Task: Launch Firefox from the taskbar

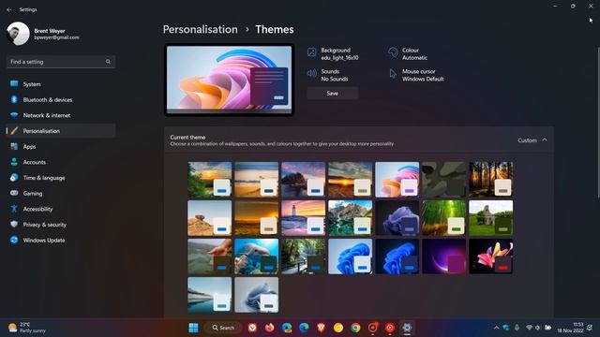Action: click(269, 328)
